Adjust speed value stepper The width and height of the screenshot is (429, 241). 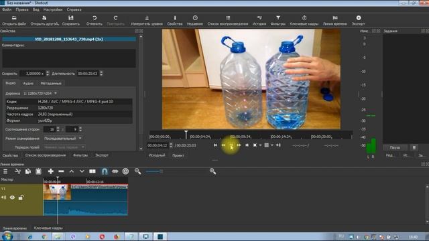coord(48,74)
